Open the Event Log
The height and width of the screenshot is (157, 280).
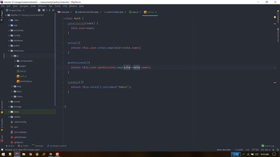(x=268, y=146)
